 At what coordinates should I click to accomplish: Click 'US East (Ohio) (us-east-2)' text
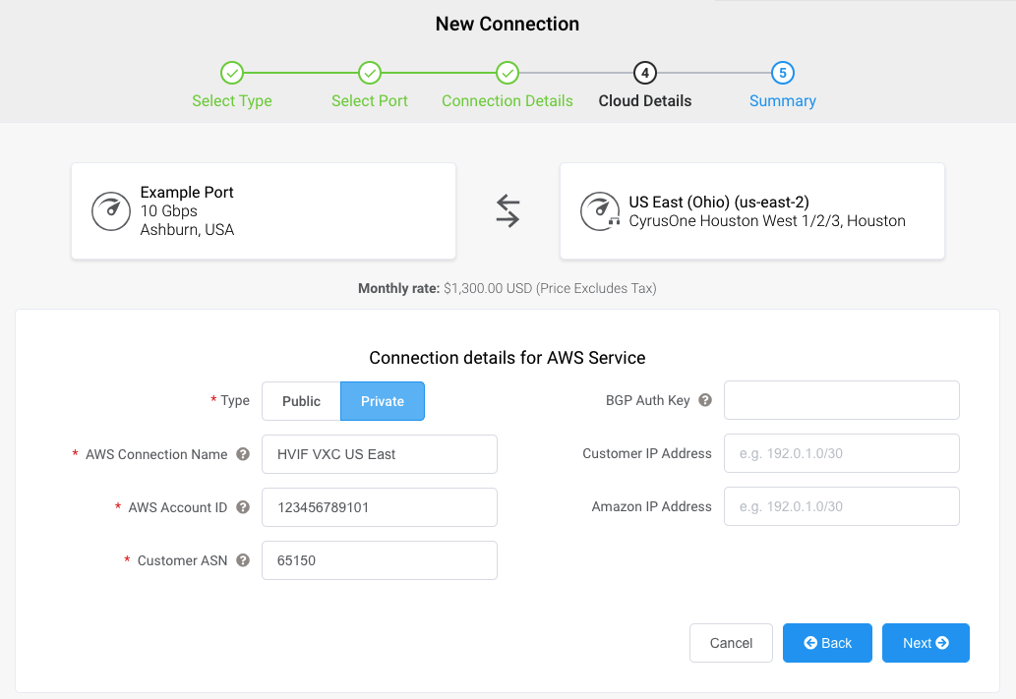click(719, 203)
